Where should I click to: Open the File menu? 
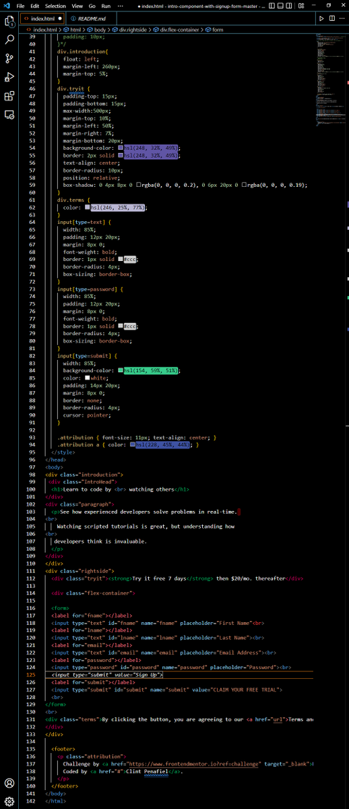coord(20,5)
